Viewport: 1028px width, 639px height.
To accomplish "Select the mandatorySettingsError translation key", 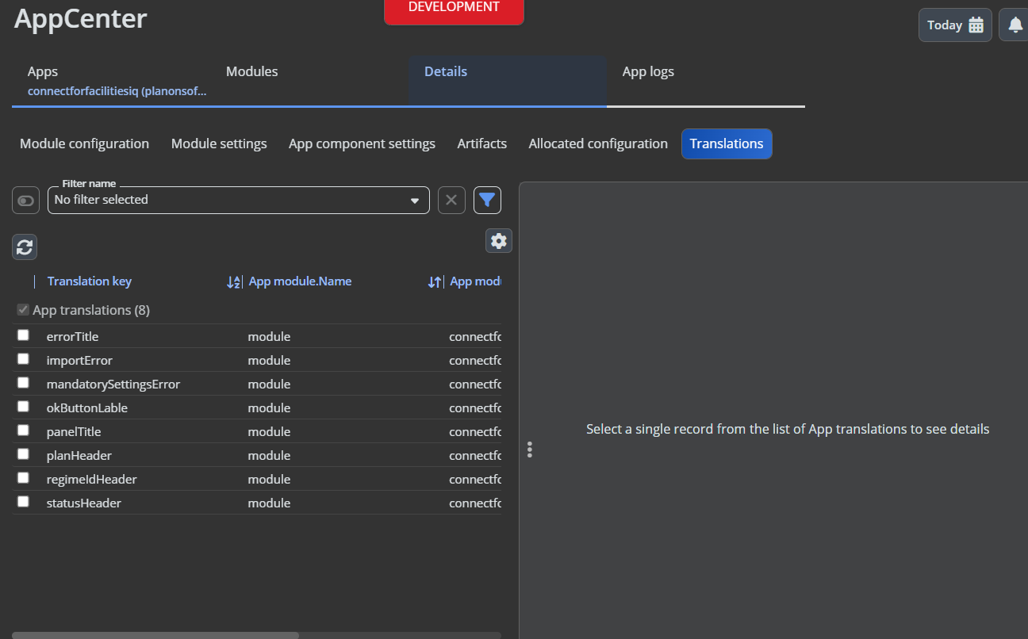I will click(113, 385).
